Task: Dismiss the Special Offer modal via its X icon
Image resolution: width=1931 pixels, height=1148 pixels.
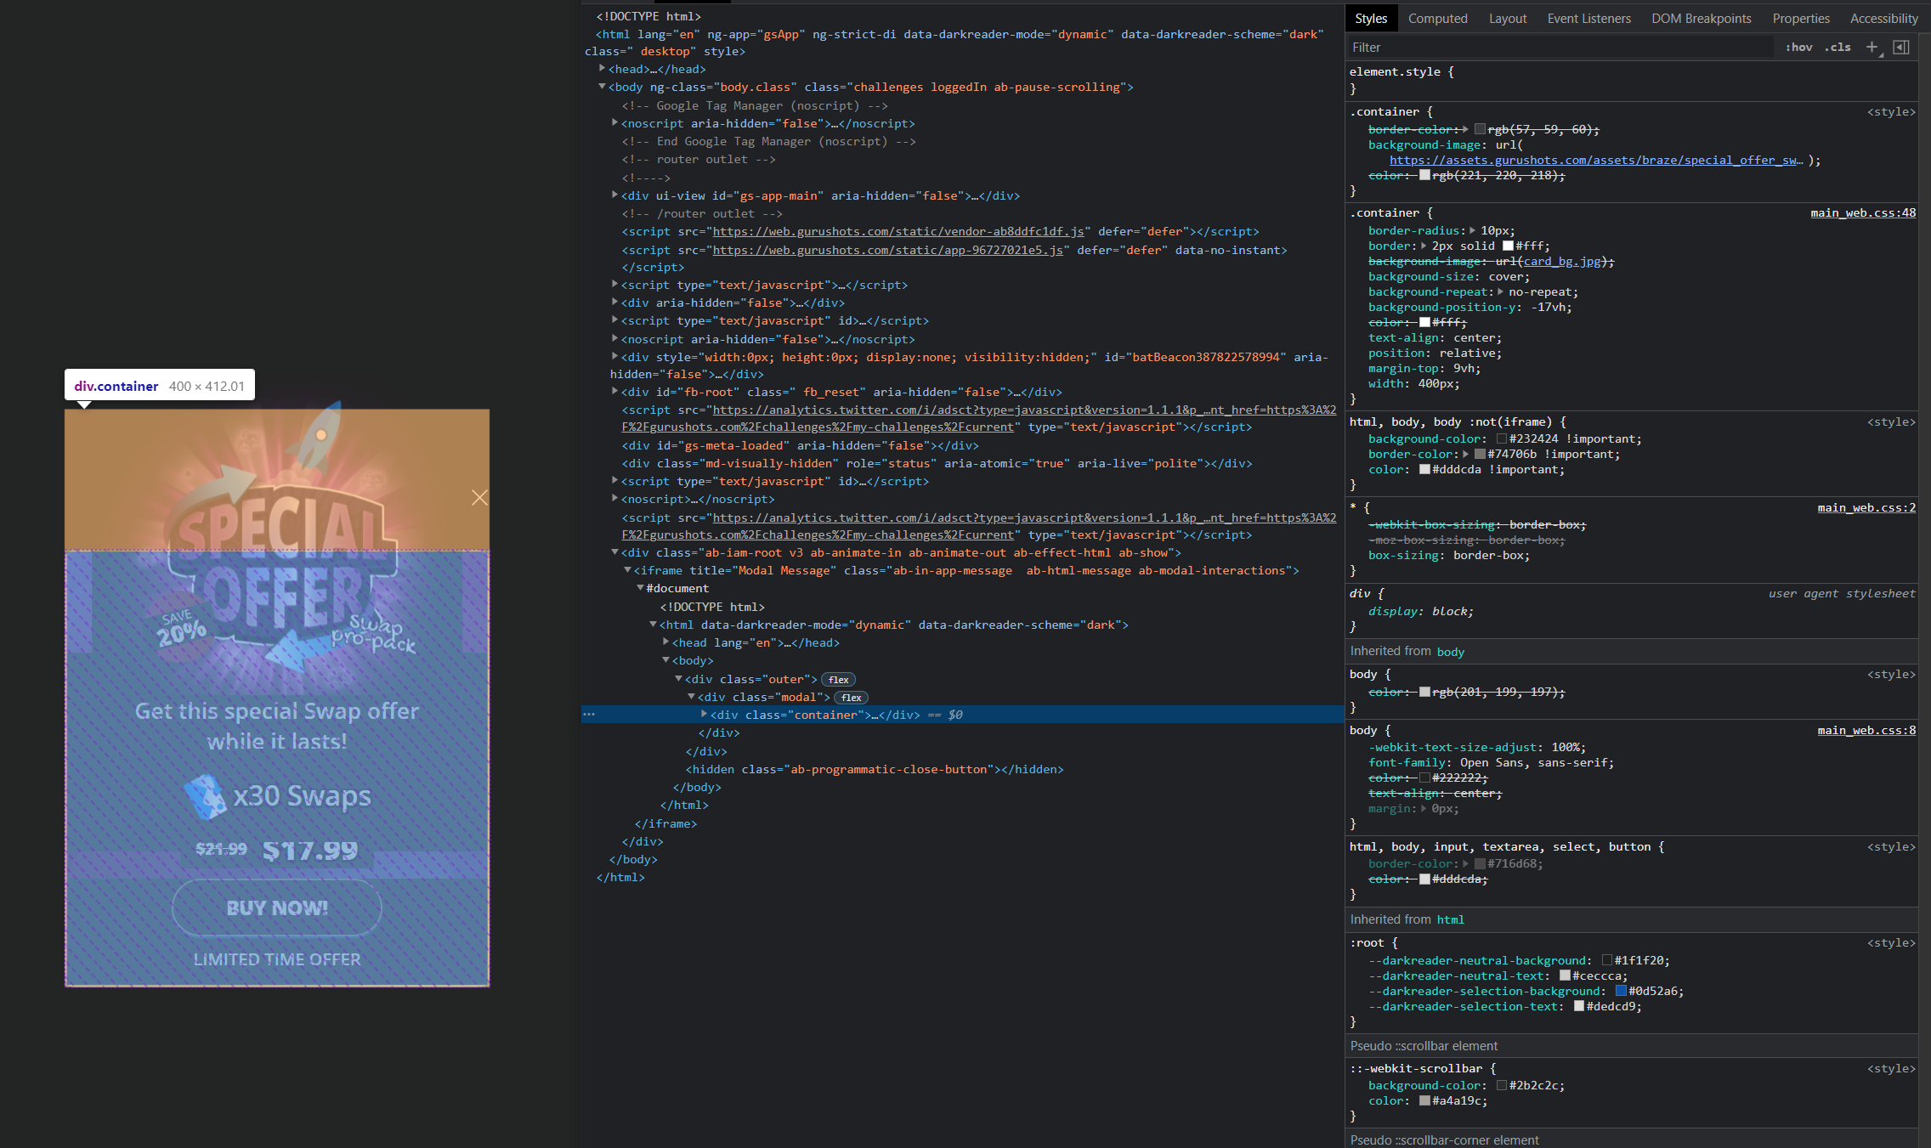Action: (479, 498)
